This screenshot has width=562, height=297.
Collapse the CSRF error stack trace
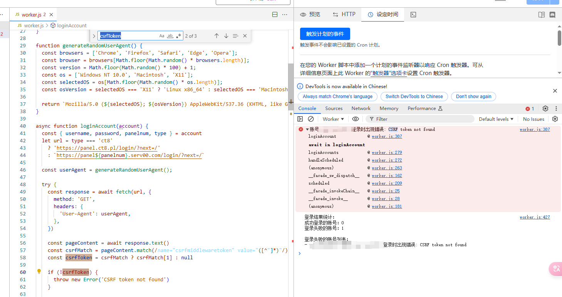(x=307, y=130)
